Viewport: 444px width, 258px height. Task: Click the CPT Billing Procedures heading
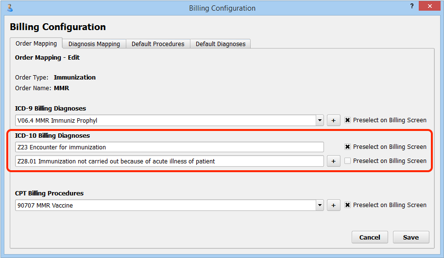click(x=49, y=193)
